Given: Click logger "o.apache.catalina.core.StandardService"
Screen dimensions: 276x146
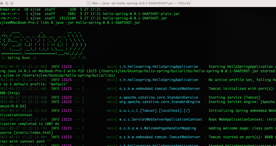Looking at the screenshot, I should [x=159, y=97].
